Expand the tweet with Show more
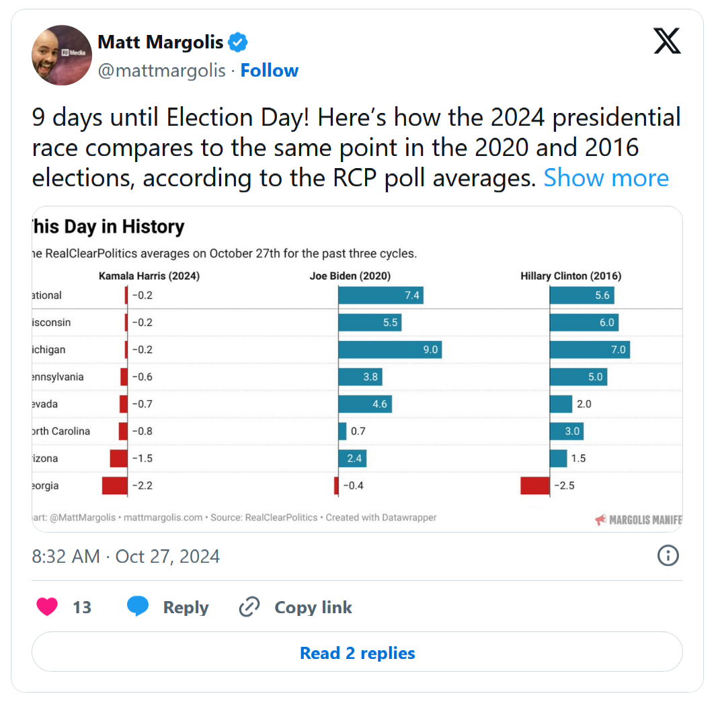Image resolution: width=718 pixels, height=704 pixels. [x=606, y=178]
